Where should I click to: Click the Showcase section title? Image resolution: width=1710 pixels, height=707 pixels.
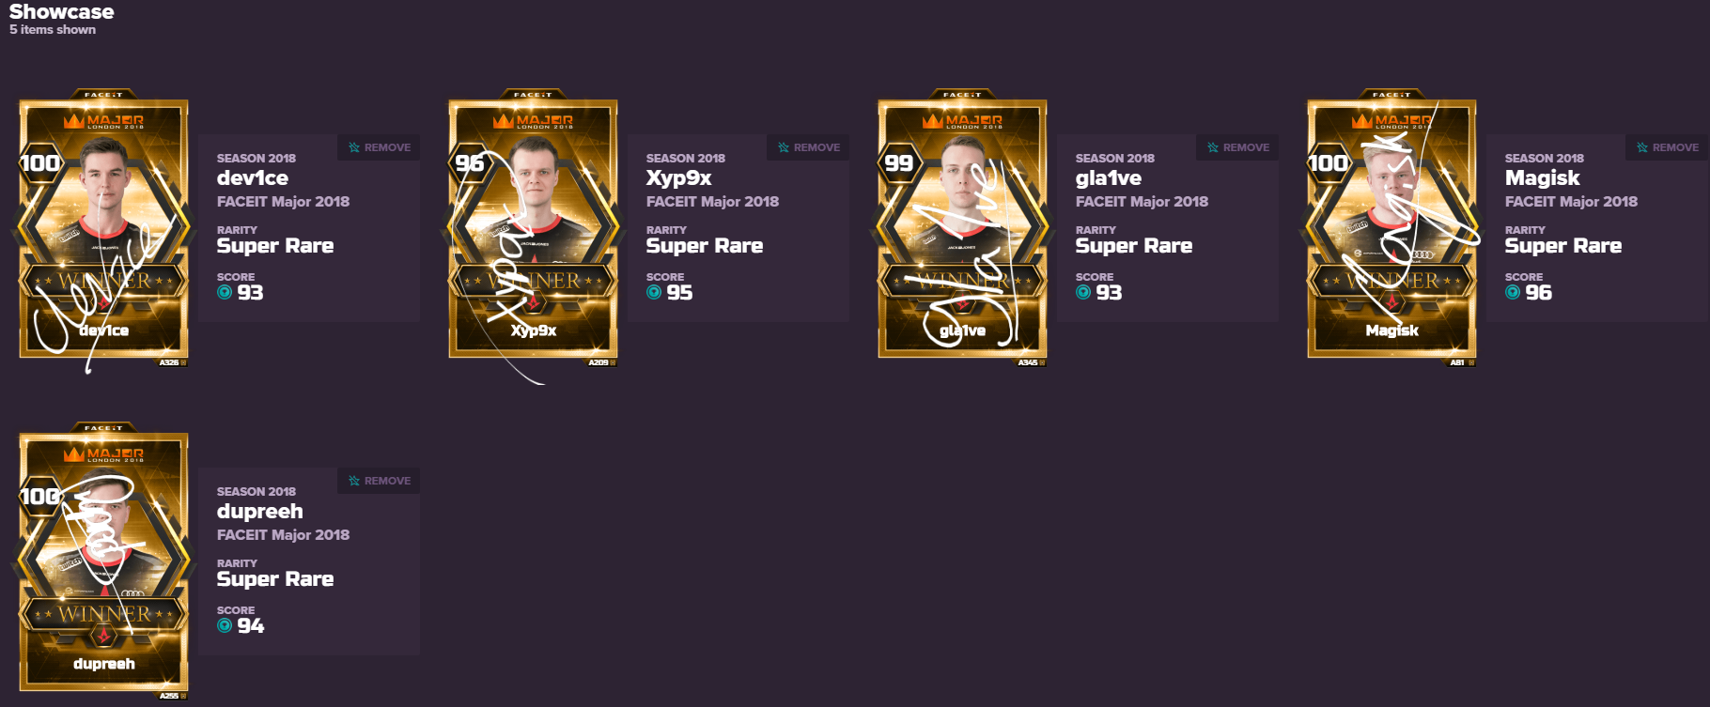pyautogui.click(x=61, y=11)
